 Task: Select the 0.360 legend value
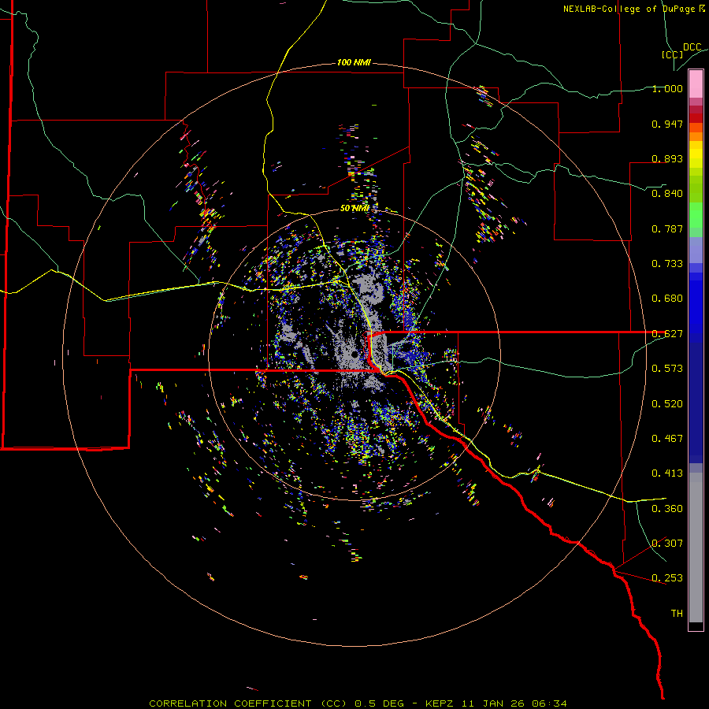pos(667,509)
